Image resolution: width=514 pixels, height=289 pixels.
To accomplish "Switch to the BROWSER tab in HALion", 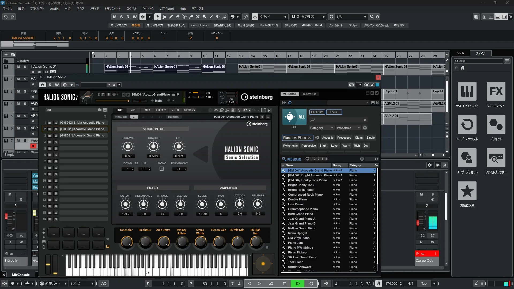I will 309,94.
